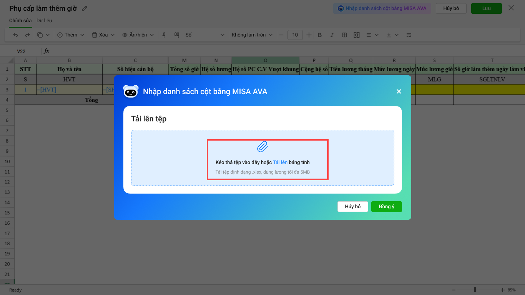Screen dimensions: 525x295
Task: Select the Chỉnh sửa tab
Action: [x=20, y=21]
